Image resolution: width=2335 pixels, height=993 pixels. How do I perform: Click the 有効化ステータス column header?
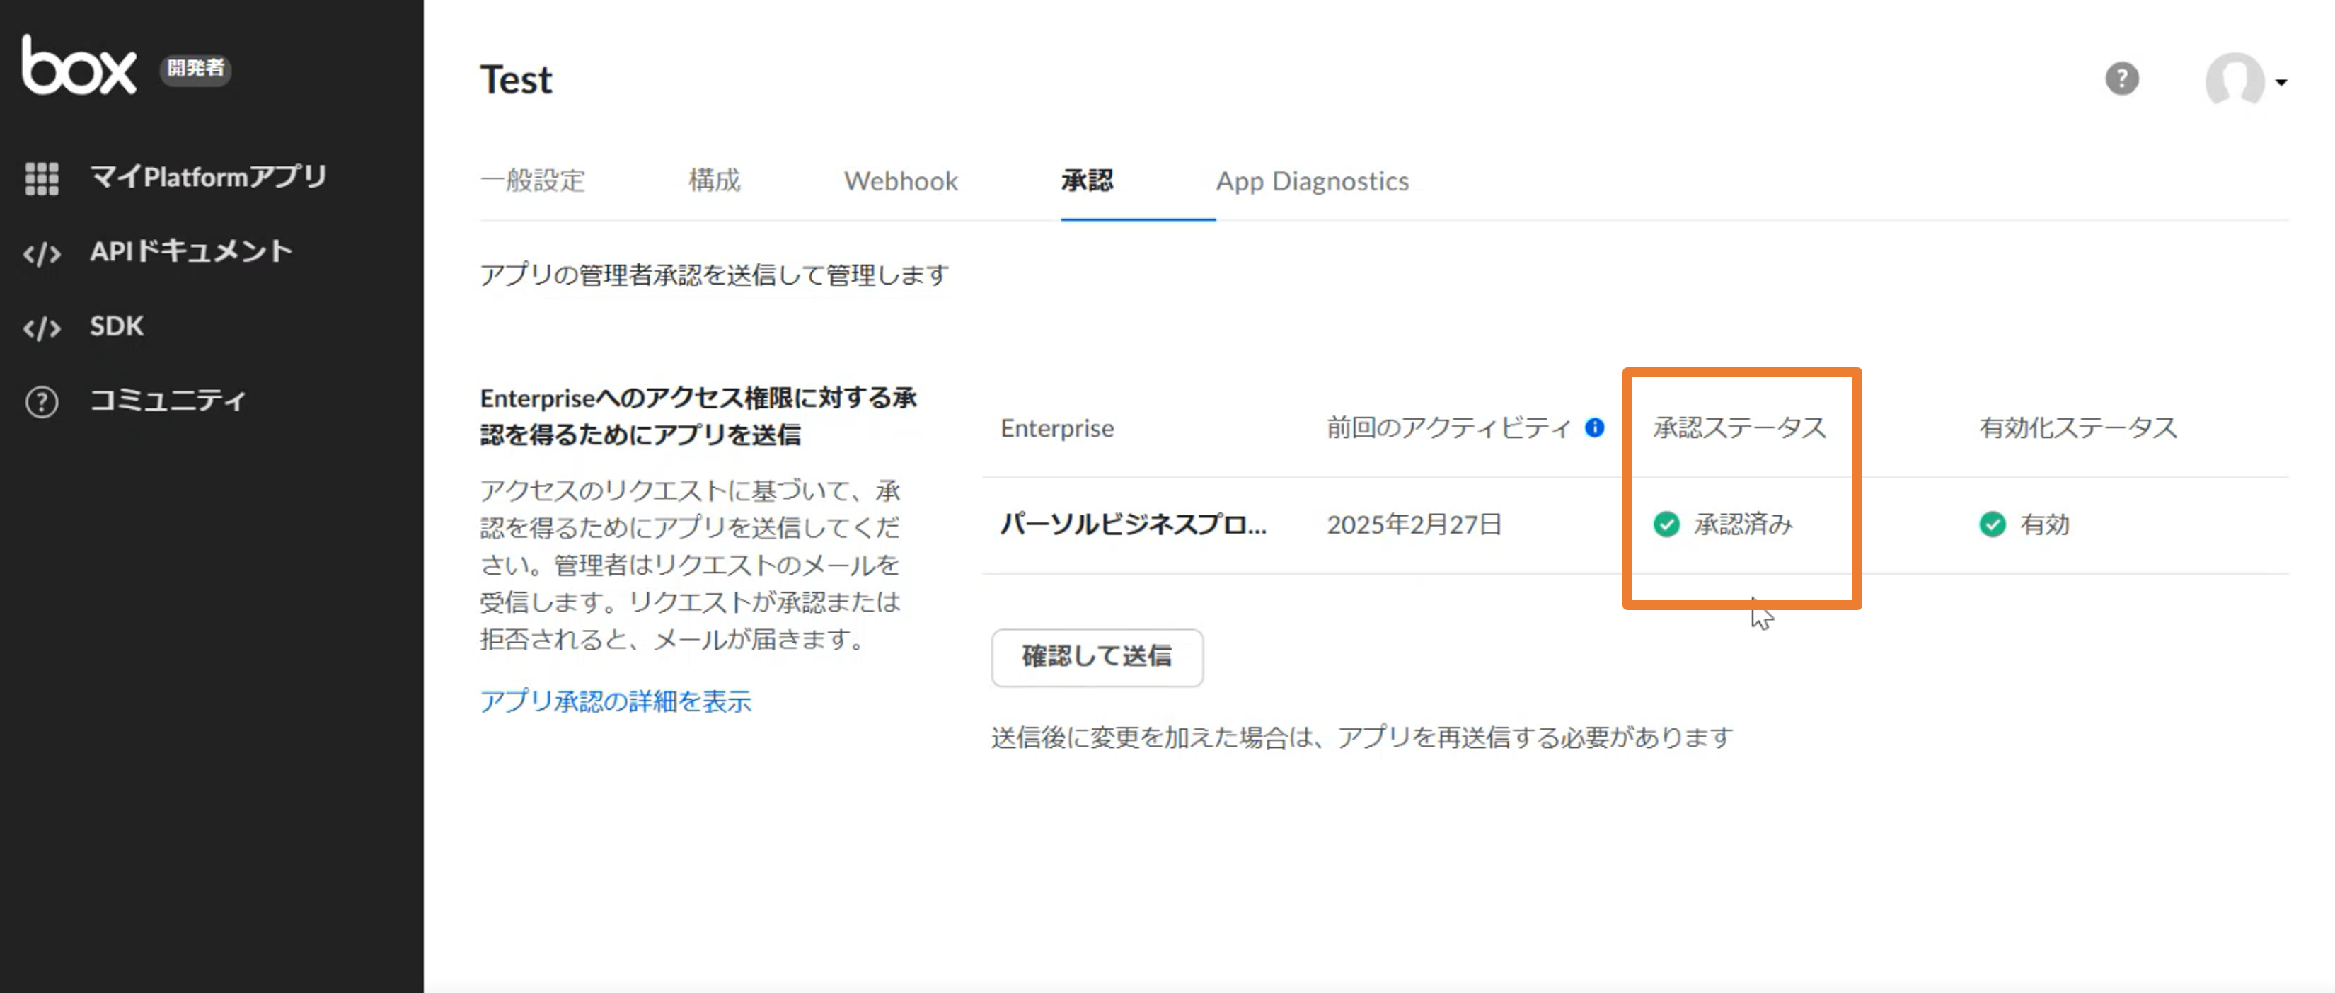2077,427
